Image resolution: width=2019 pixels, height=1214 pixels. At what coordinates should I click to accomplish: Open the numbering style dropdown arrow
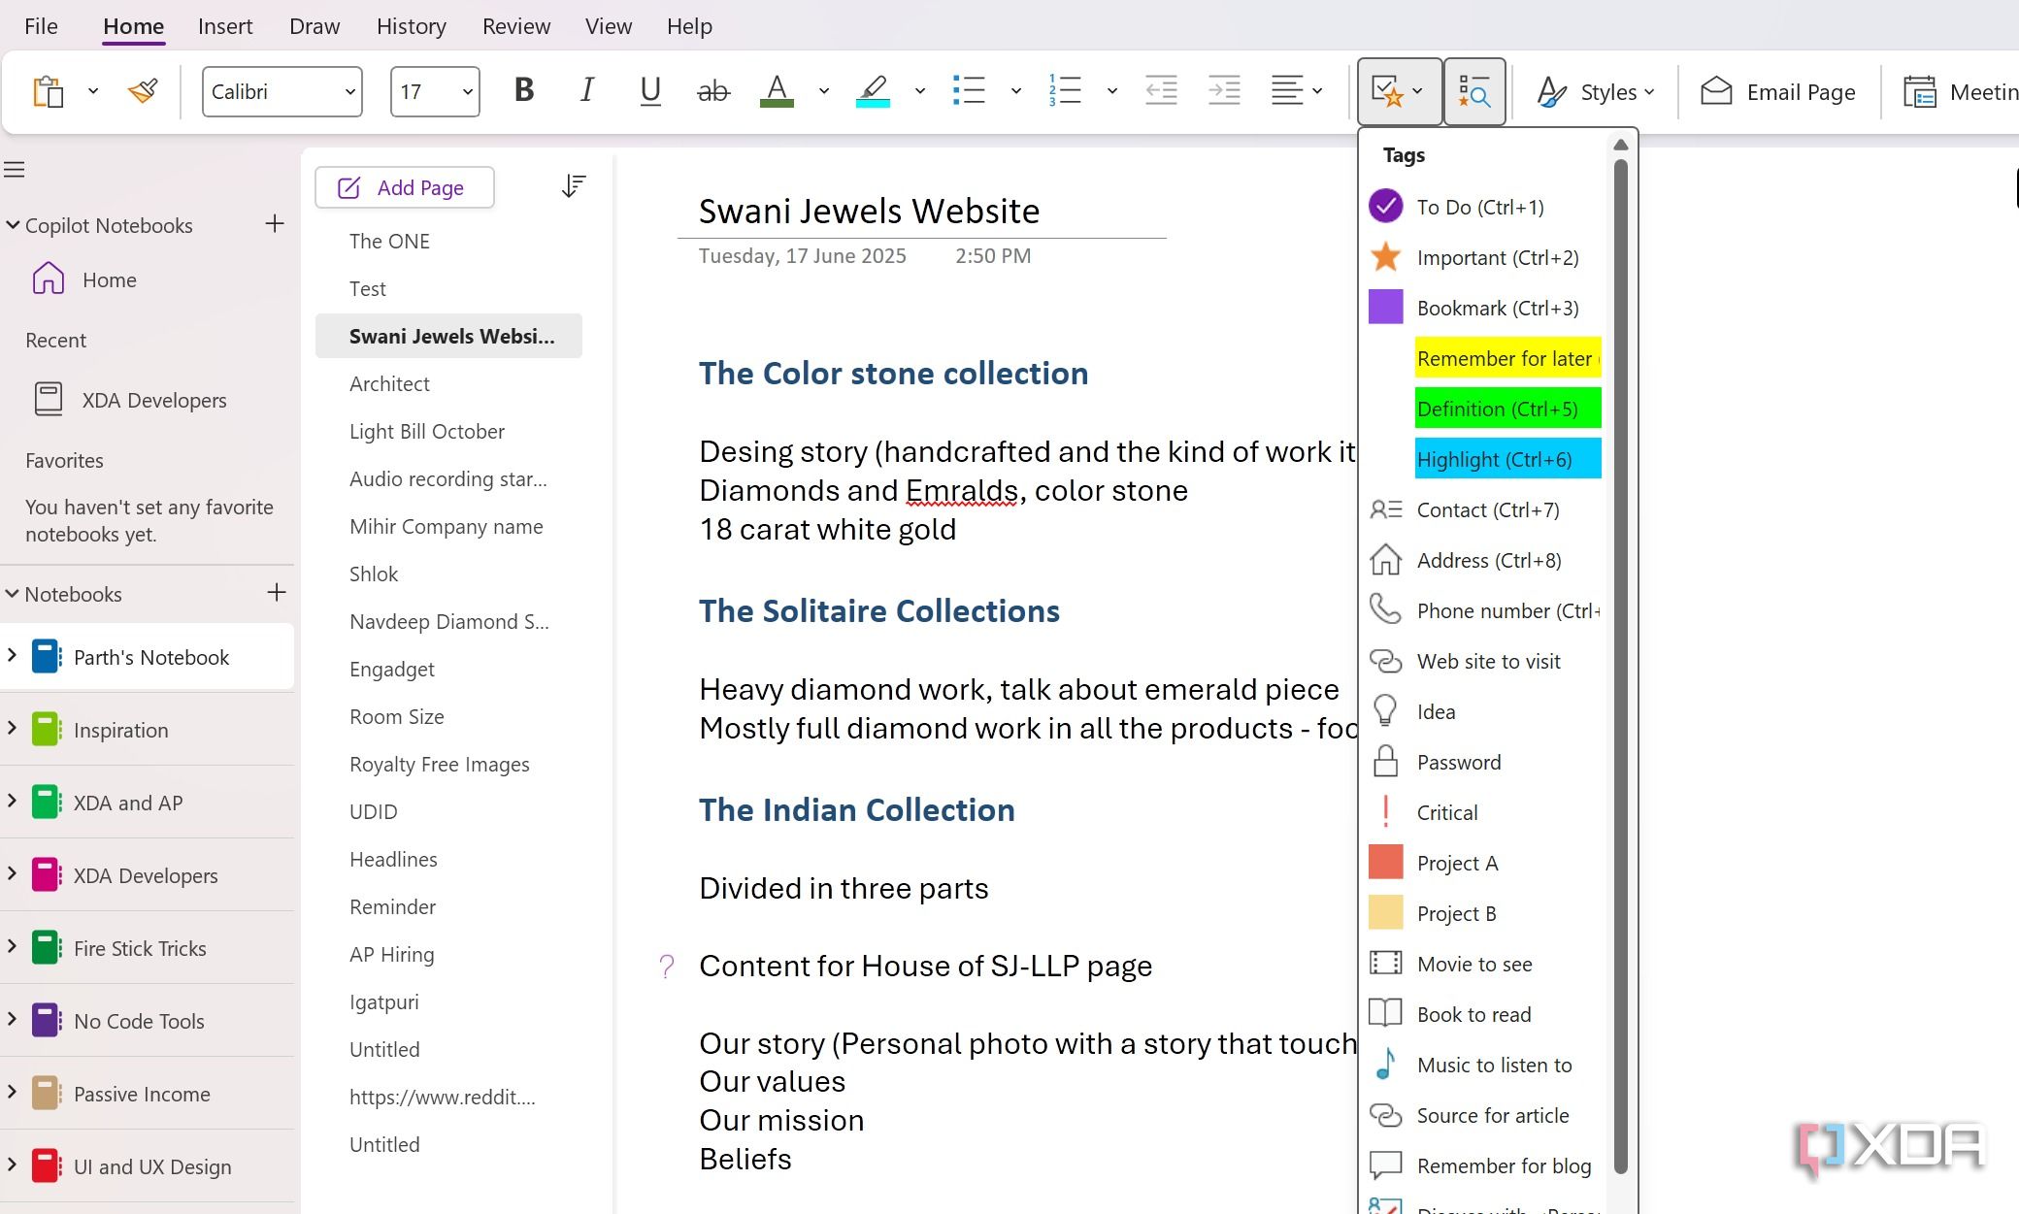[x=1112, y=92]
